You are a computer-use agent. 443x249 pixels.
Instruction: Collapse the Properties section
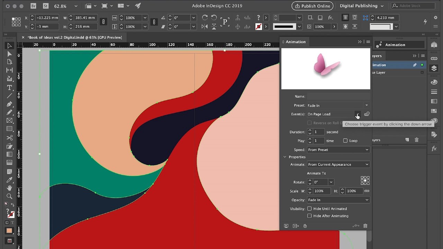coord(285,157)
